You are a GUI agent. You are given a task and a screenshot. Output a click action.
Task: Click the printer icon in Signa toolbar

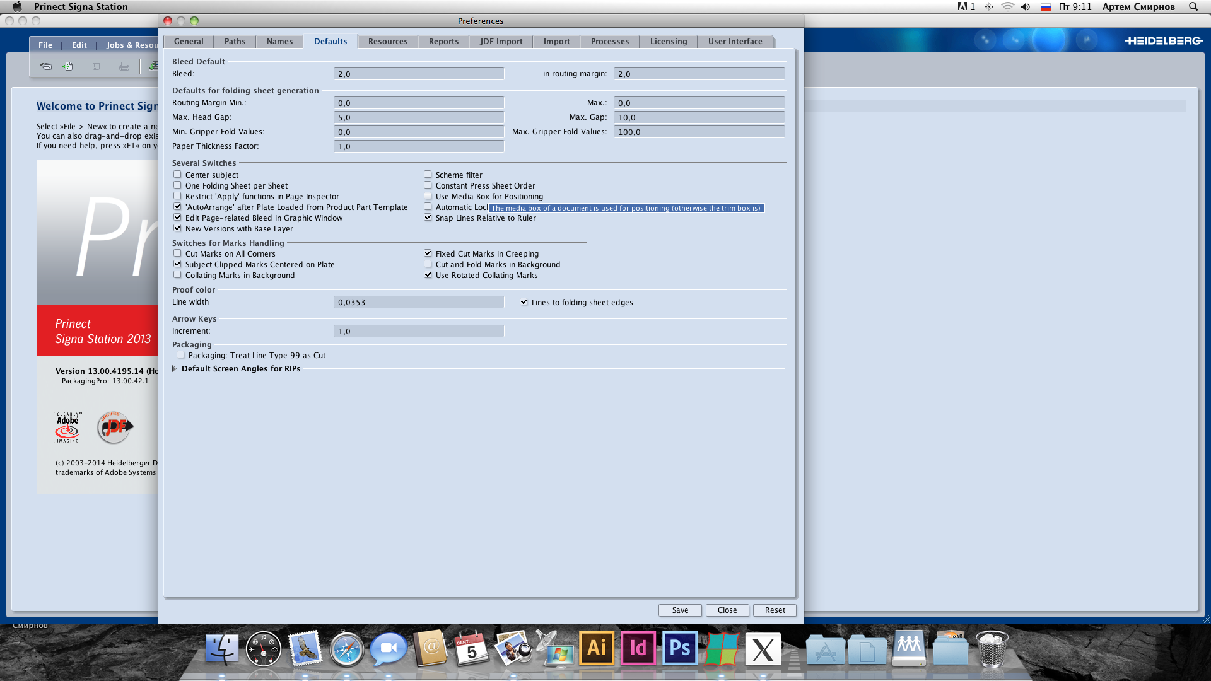[124, 66]
